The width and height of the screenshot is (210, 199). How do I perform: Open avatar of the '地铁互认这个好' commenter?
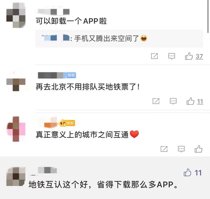click(16, 176)
